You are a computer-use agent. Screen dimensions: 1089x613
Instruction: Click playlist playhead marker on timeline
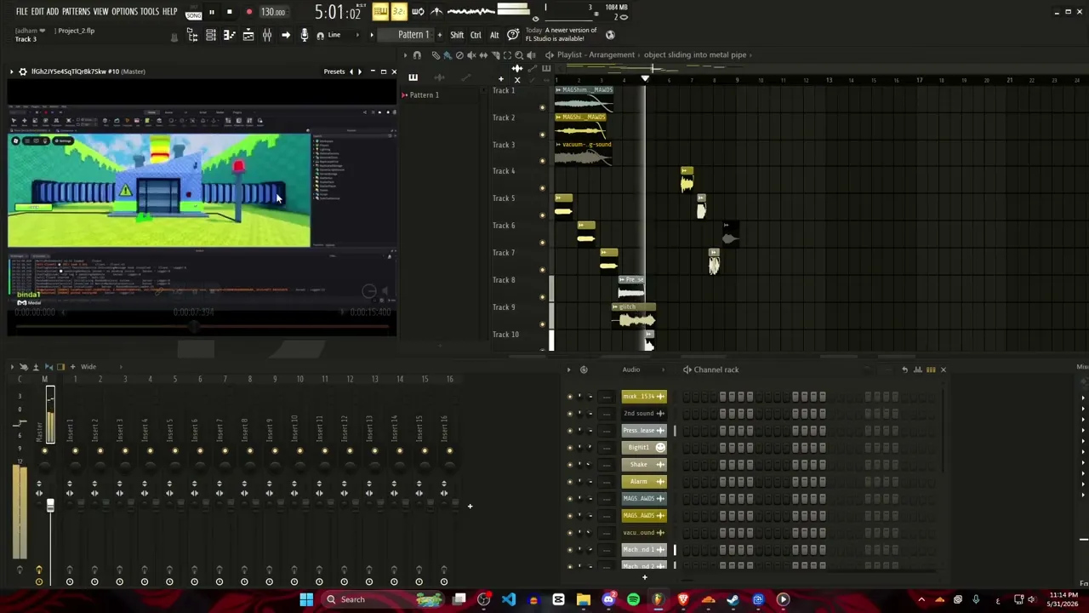[645, 79]
